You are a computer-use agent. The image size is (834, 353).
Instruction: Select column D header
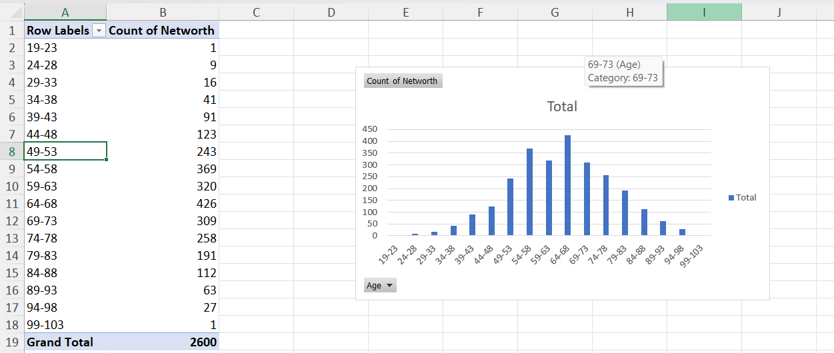tap(331, 12)
